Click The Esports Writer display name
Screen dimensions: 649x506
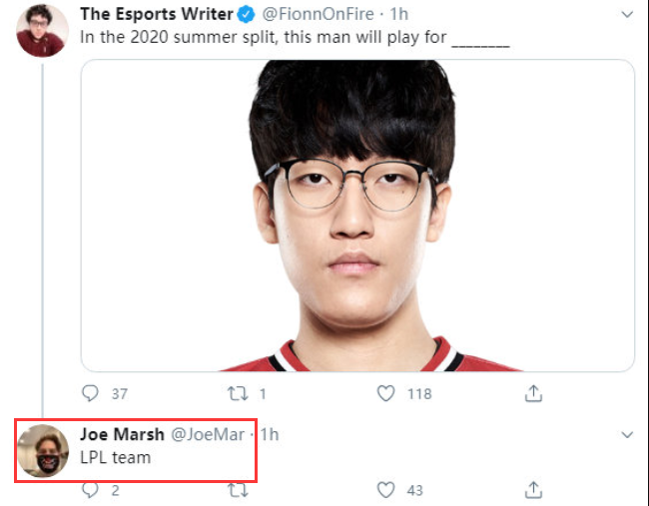coord(157,14)
